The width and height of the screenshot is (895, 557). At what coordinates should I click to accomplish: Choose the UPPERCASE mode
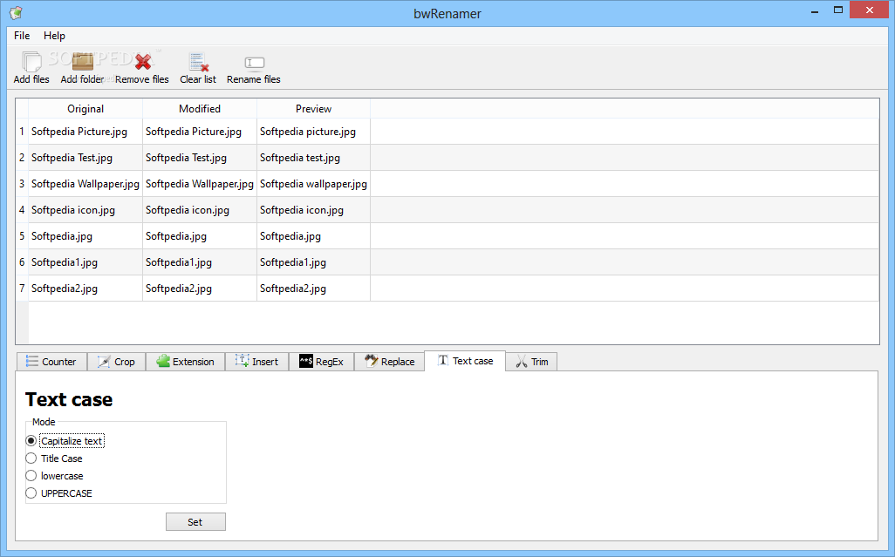pyautogui.click(x=58, y=493)
